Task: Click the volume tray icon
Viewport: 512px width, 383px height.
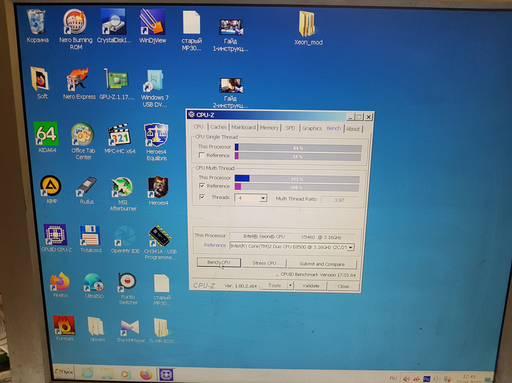Action: 406,379
